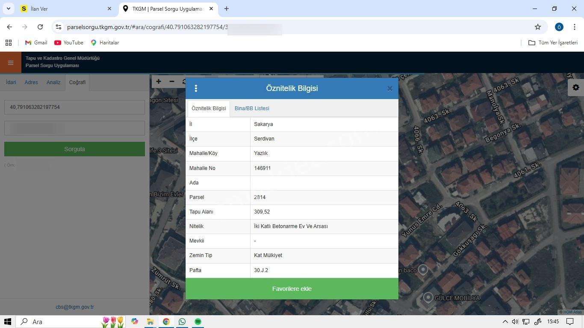Close the Öznitelik Bilgisi dialog

(389, 88)
